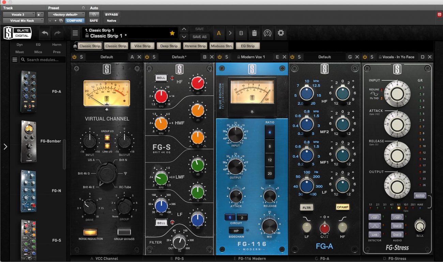Image resolution: width=443 pixels, height=262 pixels.
Task: Expand the left sidebar chevron
Action: [x=5, y=147]
